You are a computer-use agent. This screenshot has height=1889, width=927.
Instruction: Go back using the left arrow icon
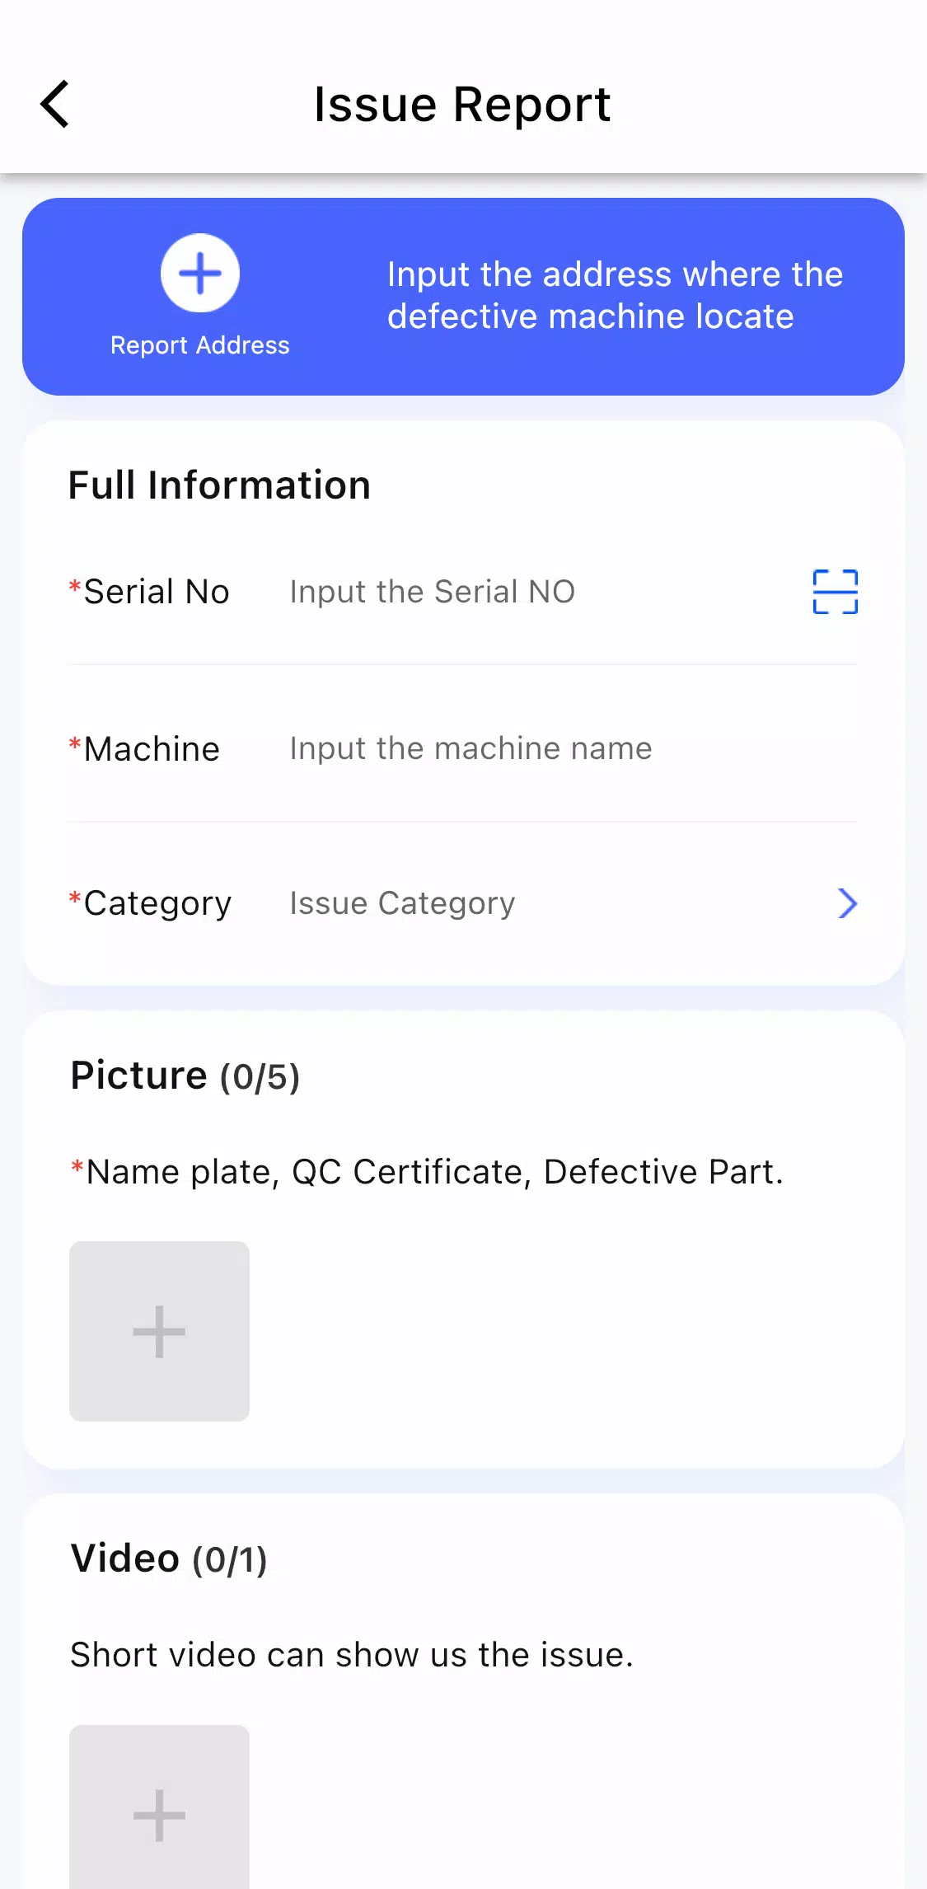pos(54,105)
